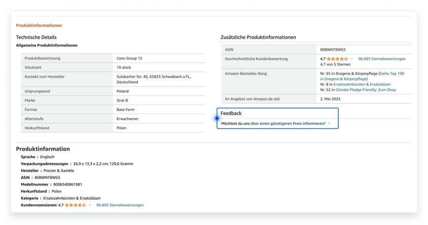Click the über einen günstigeren Preis informieren link

[288, 124]
